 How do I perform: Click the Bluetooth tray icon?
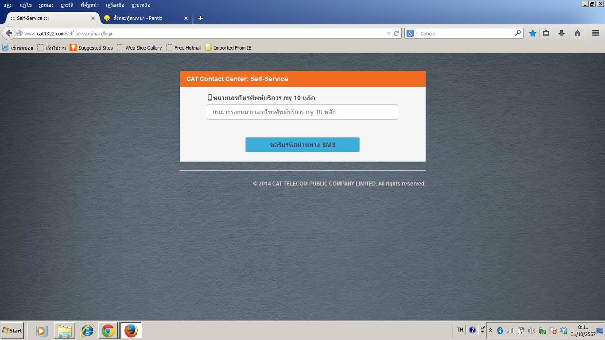click(500, 330)
